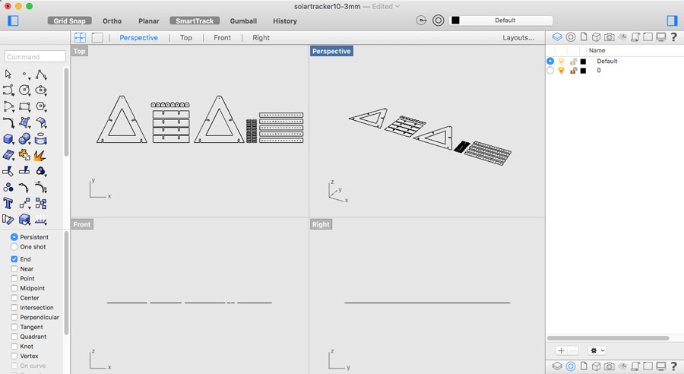Open the Layouts... menu

518,37
